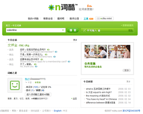Open question 'the meaning of 活动方式'
The image size is (143, 114).
[98, 96]
